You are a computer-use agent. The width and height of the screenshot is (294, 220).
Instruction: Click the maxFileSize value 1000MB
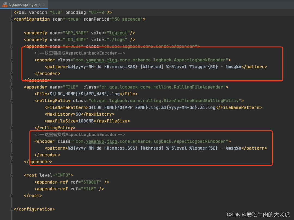click(x=86, y=121)
